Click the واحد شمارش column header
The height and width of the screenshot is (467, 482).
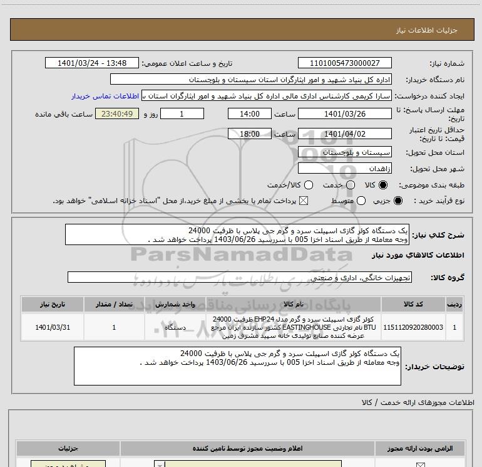point(175,305)
